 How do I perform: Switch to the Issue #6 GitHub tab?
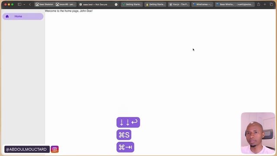pos(66,4)
